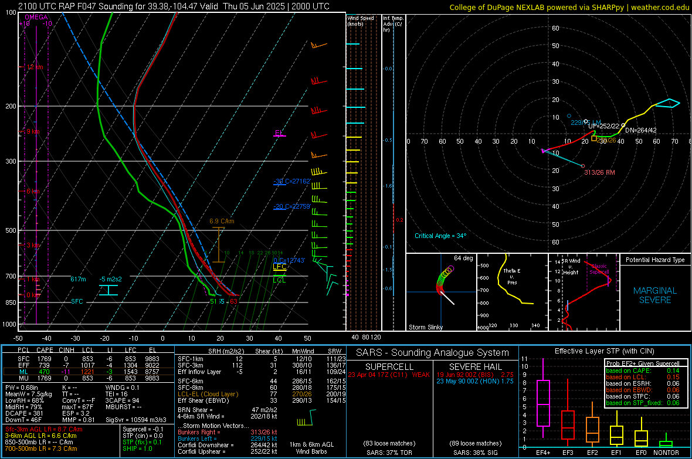This screenshot has width=692, height=459.
Task: Click the EFF parcel row CAPE value 739
Action: pyautogui.click(x=44, y=365)
